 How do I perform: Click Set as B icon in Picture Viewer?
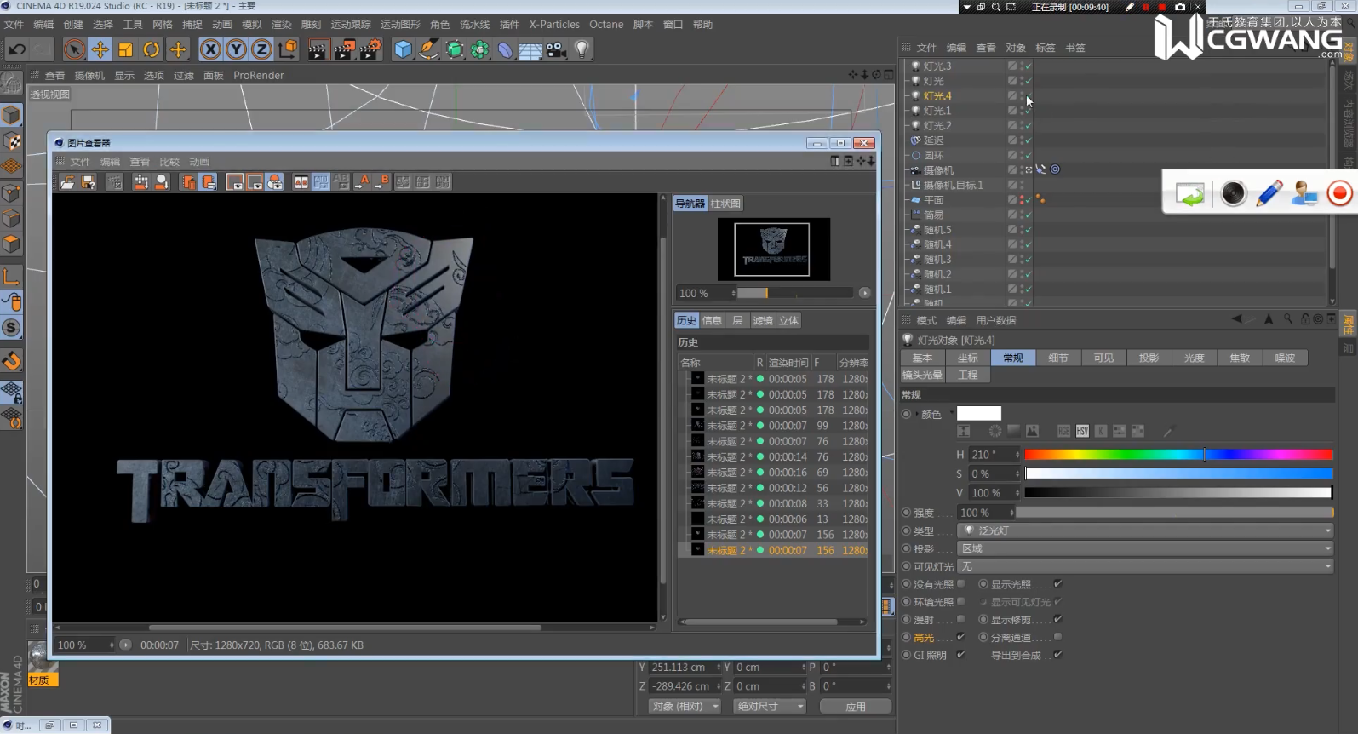[x=381, y=181]
